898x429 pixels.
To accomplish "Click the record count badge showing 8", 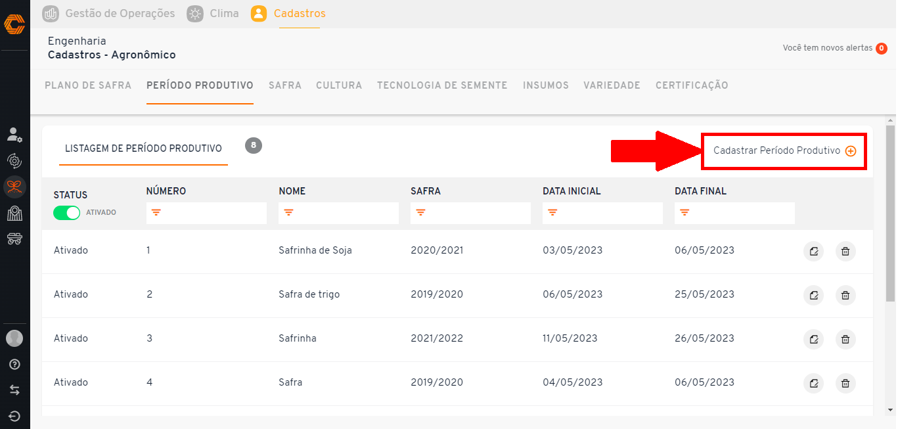I will pos(254,145).
